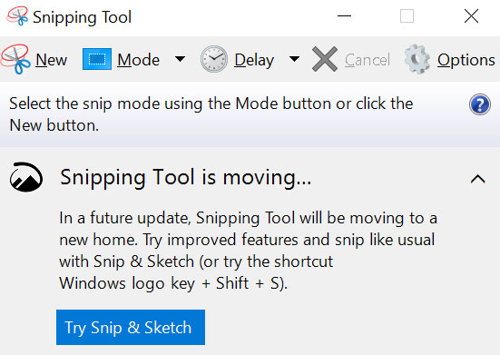Screen dimensions: 500x355
Task: Open the Options text button
Action: point(466,60)
